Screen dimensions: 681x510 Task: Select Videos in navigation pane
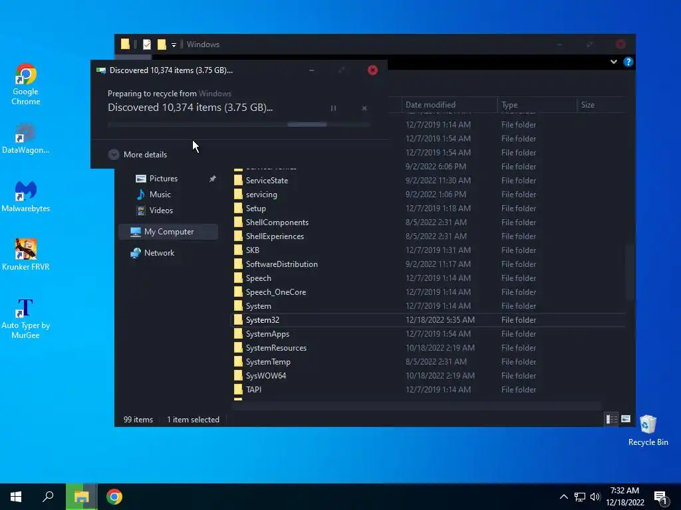[161, 211]
